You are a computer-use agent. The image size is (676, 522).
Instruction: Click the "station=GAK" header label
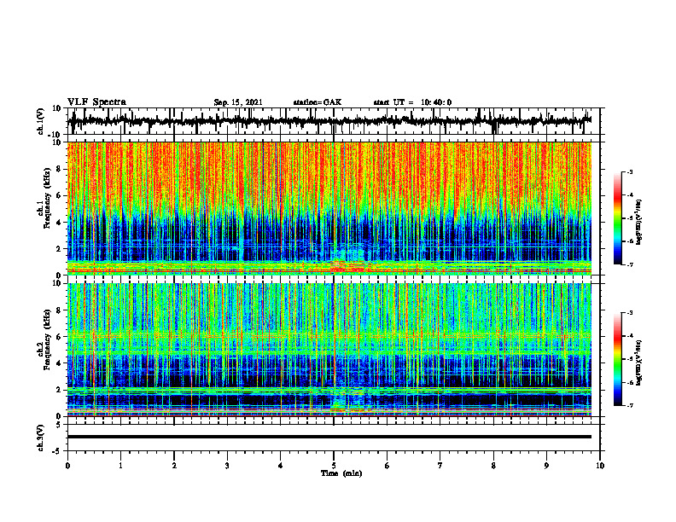pos(318,102)
